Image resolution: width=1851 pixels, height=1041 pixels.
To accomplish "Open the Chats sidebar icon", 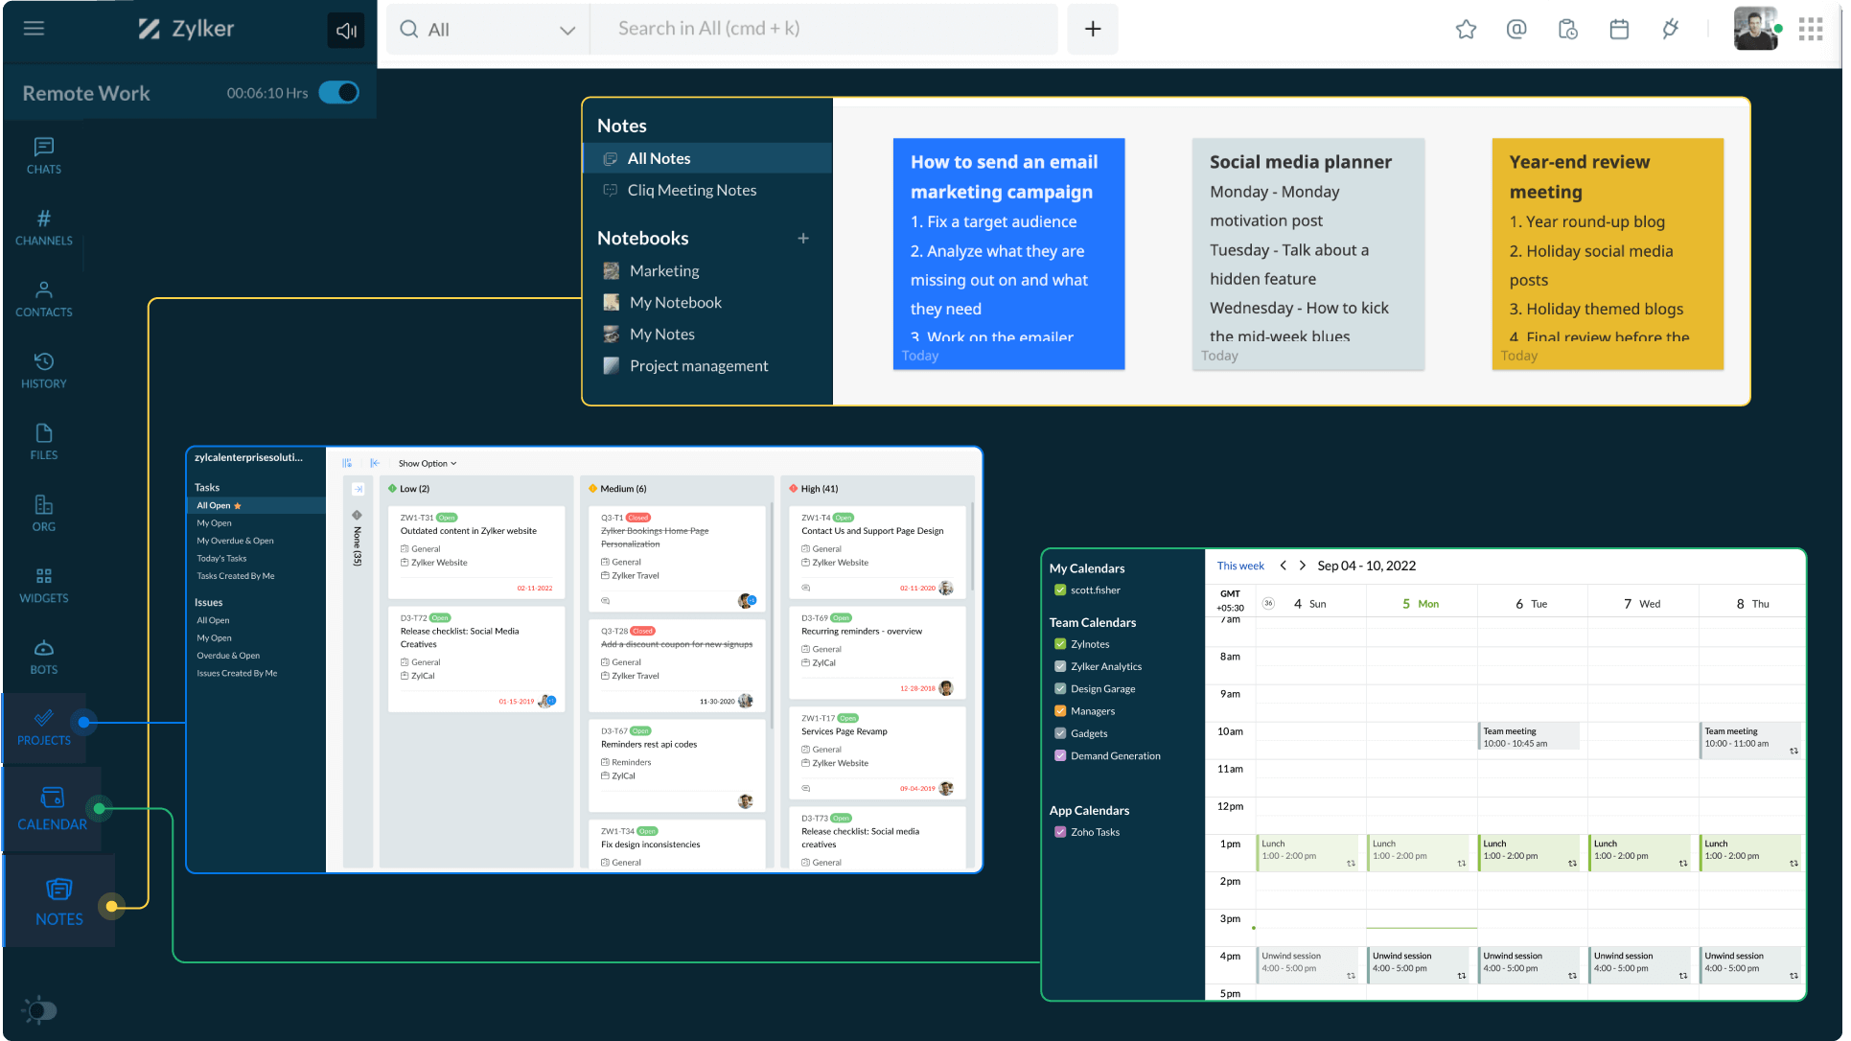I will tap(44, 155).
